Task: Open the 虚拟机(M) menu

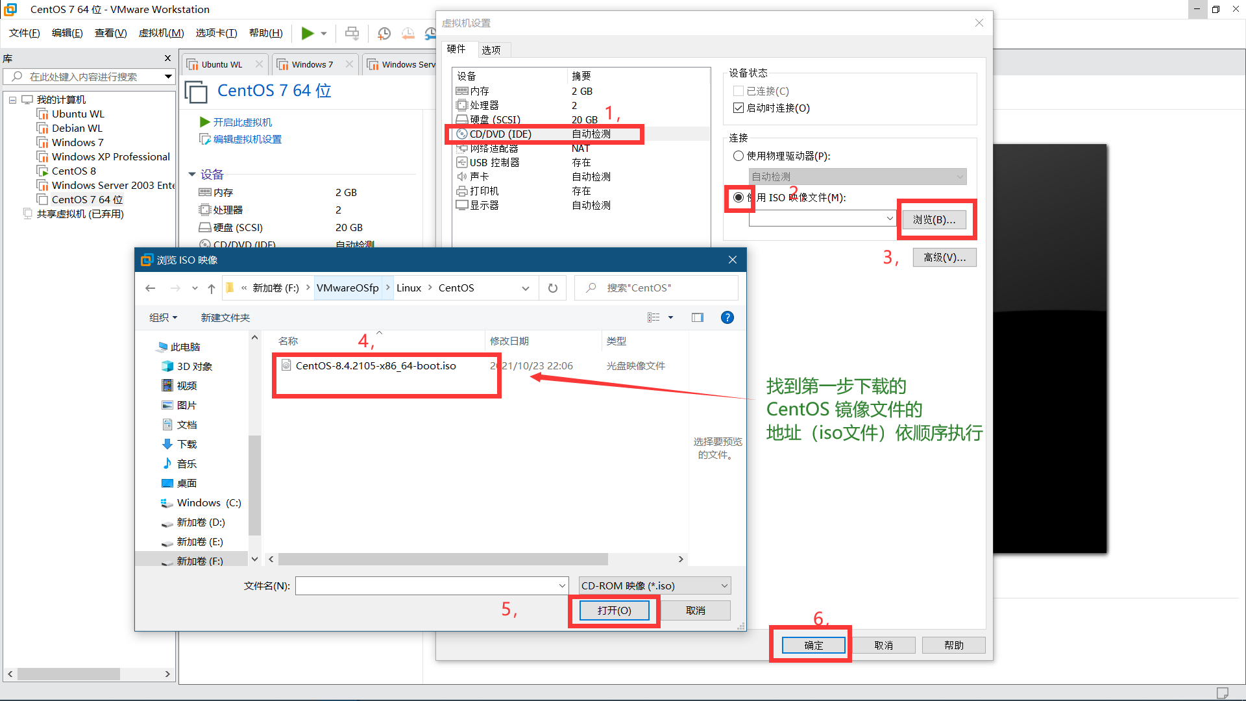Action: coord(161,33)
